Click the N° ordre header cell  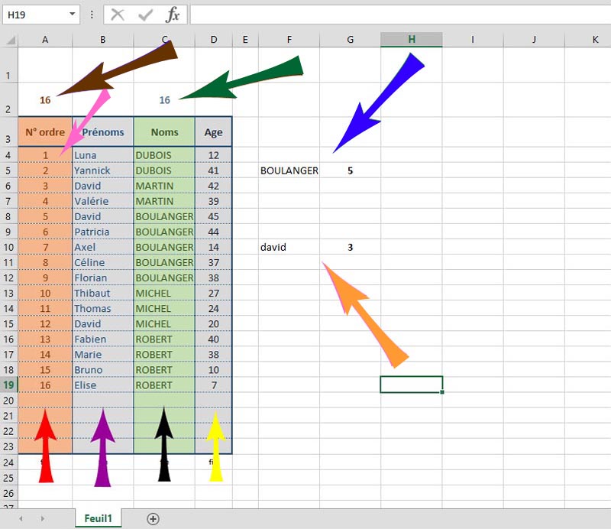[x=45, y=131]
